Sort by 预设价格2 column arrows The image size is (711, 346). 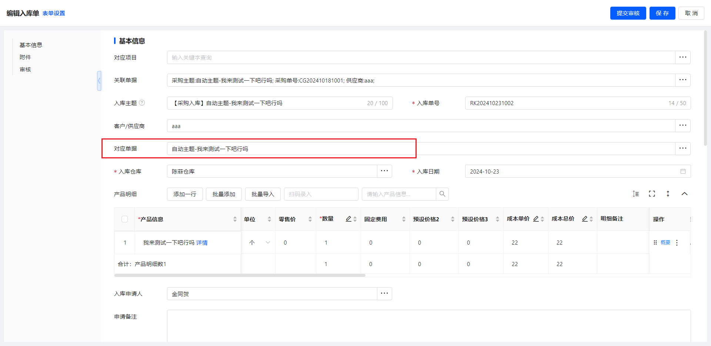coord(453,219)
